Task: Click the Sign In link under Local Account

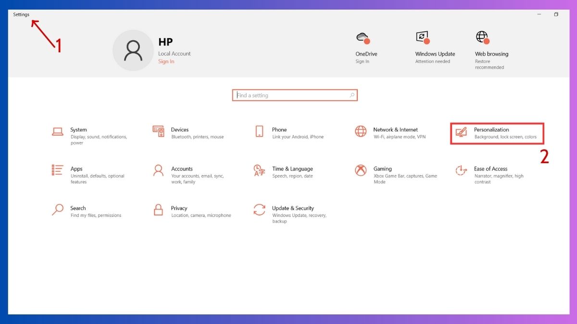Action: 166,61
